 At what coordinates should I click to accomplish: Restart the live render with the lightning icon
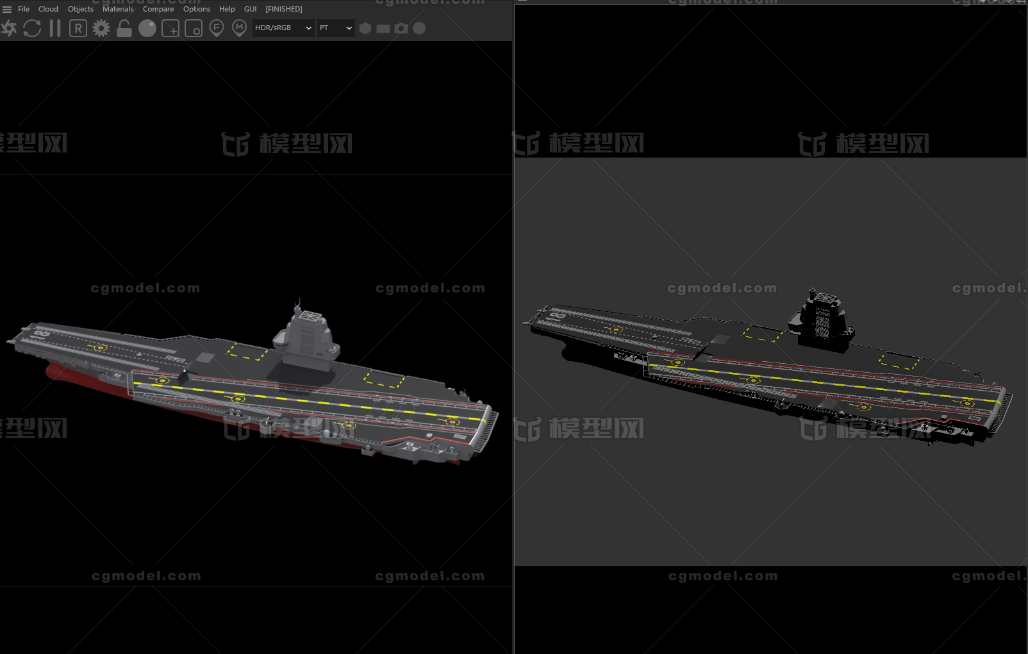9,28
